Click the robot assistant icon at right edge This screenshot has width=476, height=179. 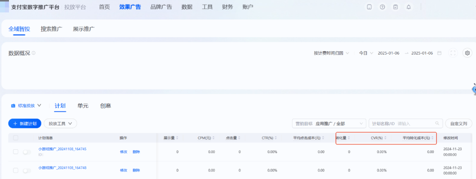(474, 89)
